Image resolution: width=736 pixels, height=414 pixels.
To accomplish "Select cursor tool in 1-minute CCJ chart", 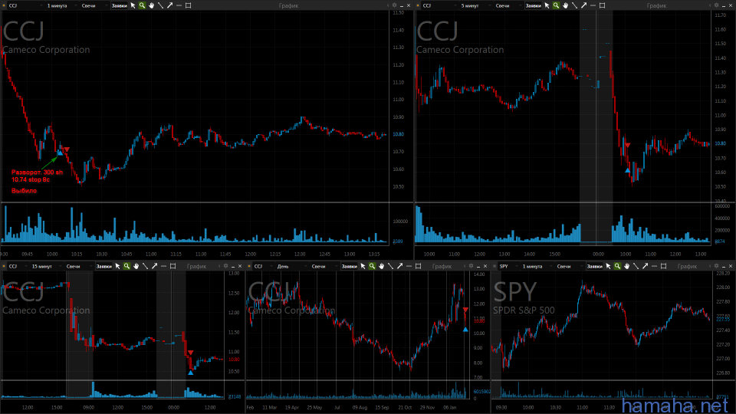I will click(x=133, y=5).
